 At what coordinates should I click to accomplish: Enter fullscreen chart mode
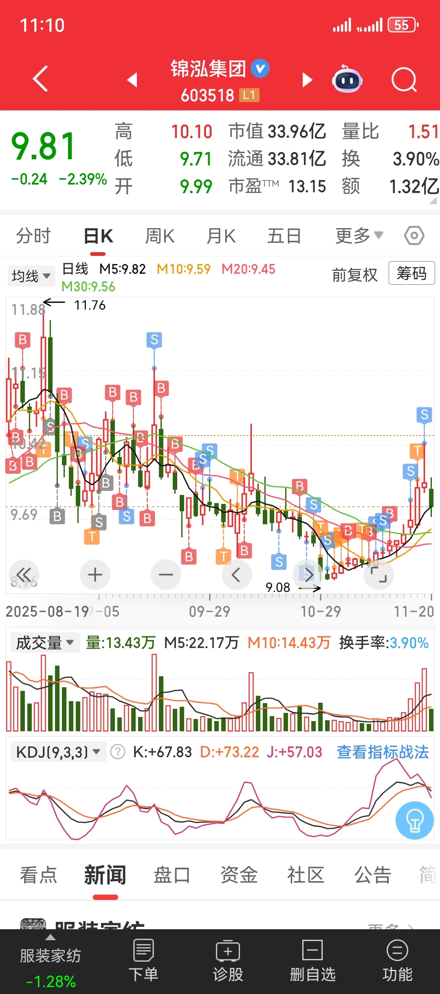378,575
